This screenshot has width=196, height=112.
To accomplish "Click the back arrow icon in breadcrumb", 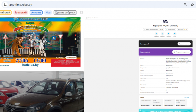I will coord(87,18).
